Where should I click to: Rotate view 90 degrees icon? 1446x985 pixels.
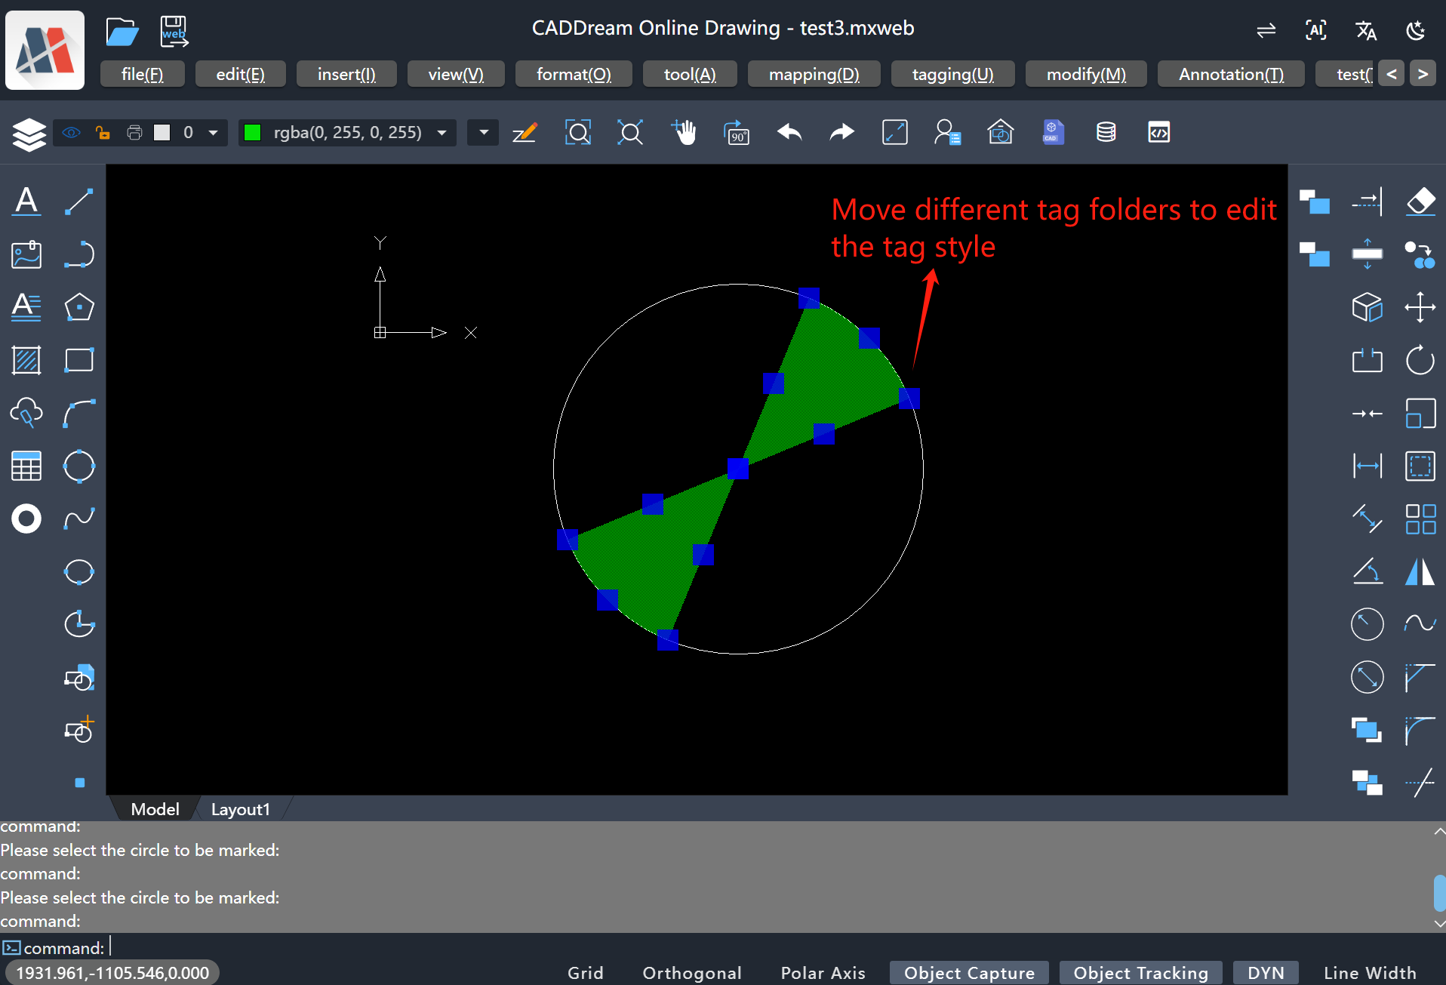pos(737,133)
